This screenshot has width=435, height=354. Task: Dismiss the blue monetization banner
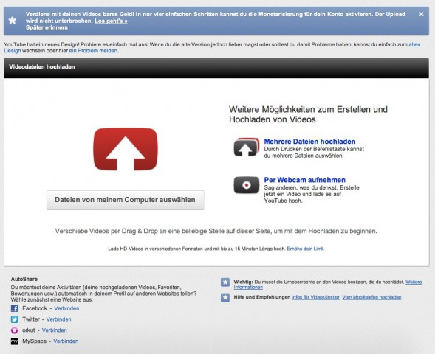tap(421, 14)
